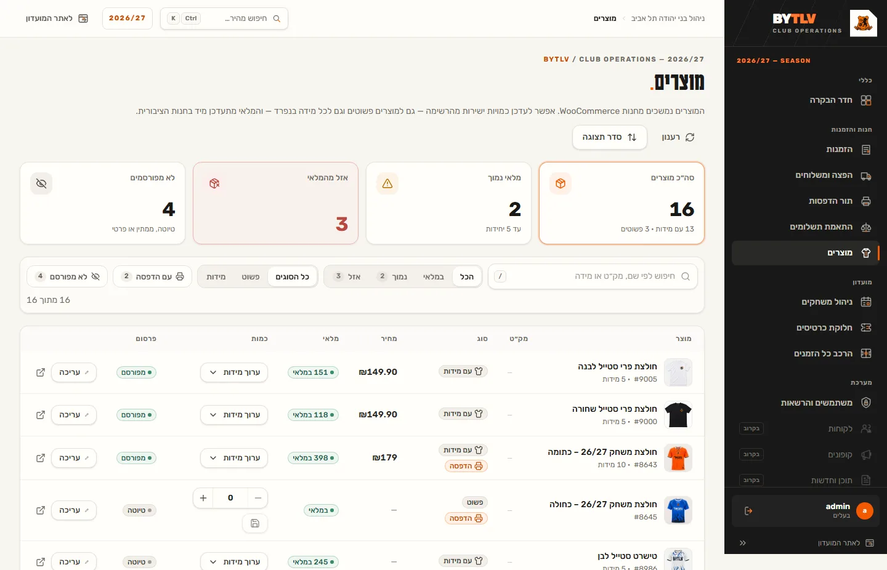887x570 pixels.
Task: Open תור הדפסה printer queue item
Action: click(x=804, y=201)
